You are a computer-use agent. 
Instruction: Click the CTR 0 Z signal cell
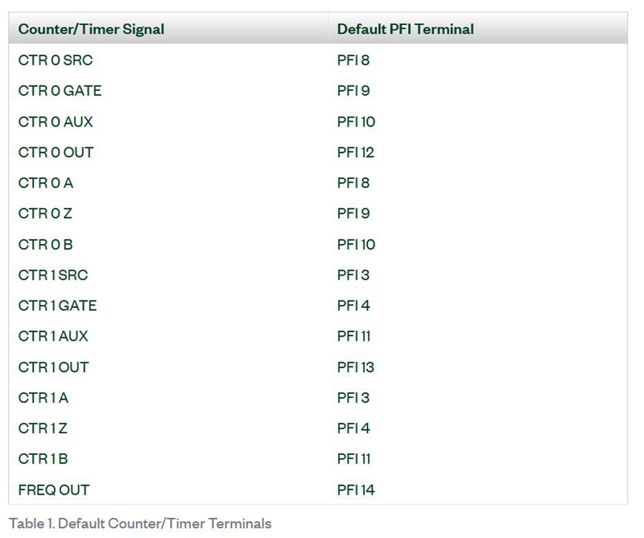tap(45, 213)
